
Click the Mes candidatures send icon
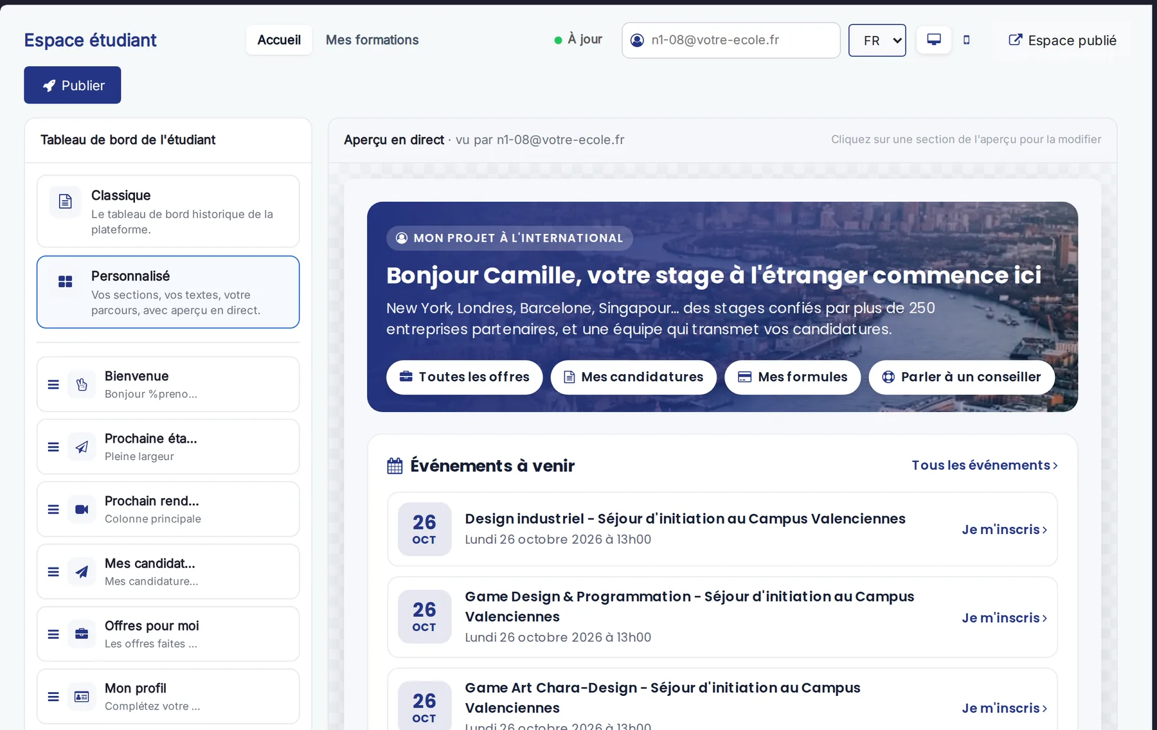point(82,571)
